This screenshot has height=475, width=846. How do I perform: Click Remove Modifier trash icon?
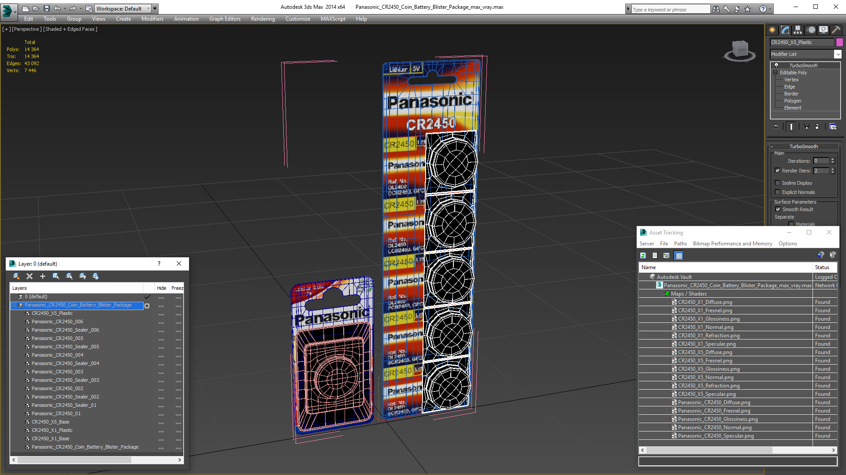(817, 127)
